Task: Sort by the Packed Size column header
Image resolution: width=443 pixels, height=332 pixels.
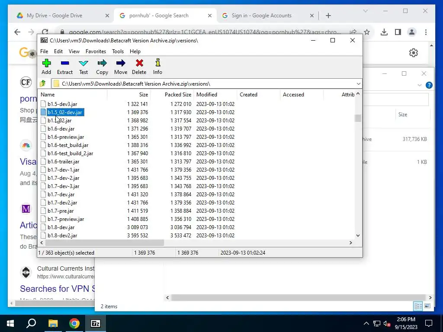Action: click(x=171, y=95)
